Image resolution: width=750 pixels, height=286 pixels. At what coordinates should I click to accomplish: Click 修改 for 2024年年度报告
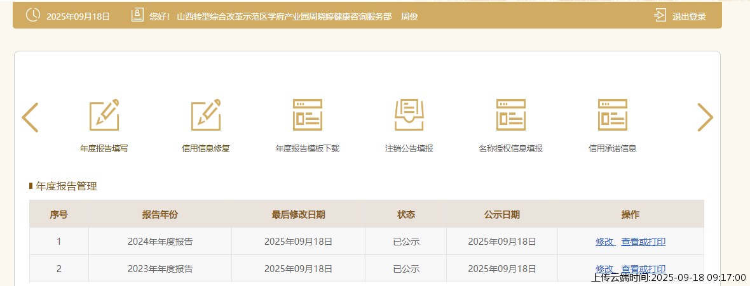pos(605,242)
